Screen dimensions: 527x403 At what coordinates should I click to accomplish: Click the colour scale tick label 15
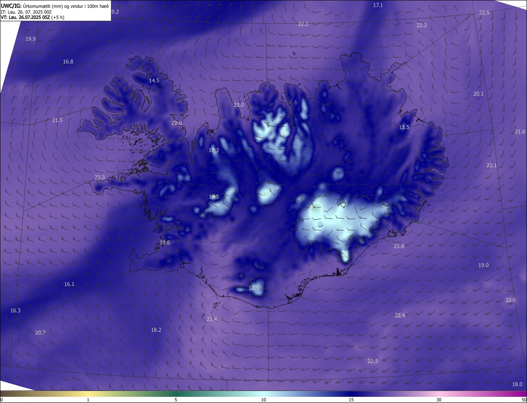(351, 400)
